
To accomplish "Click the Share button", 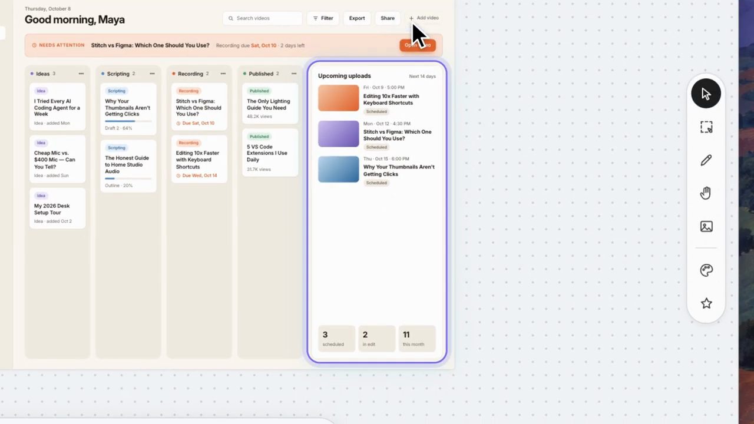I will (388, 18).
